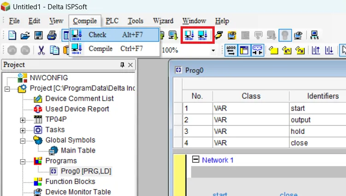
Task: Click the Open folder icon
Action: coord(25,35)
